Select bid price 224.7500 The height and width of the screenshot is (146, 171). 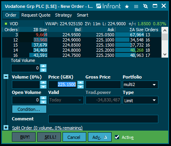click(72, 55)
